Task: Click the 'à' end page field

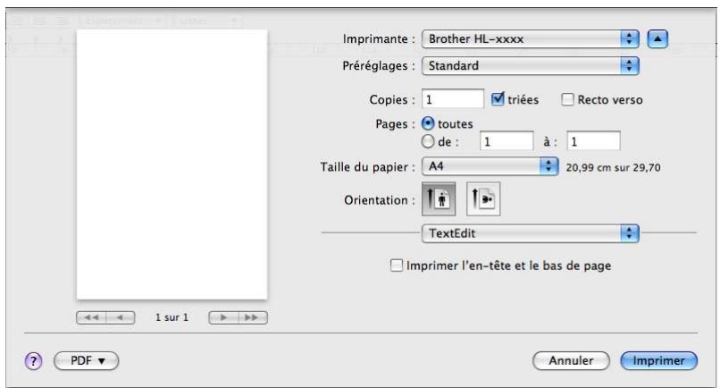Action: 593,141
